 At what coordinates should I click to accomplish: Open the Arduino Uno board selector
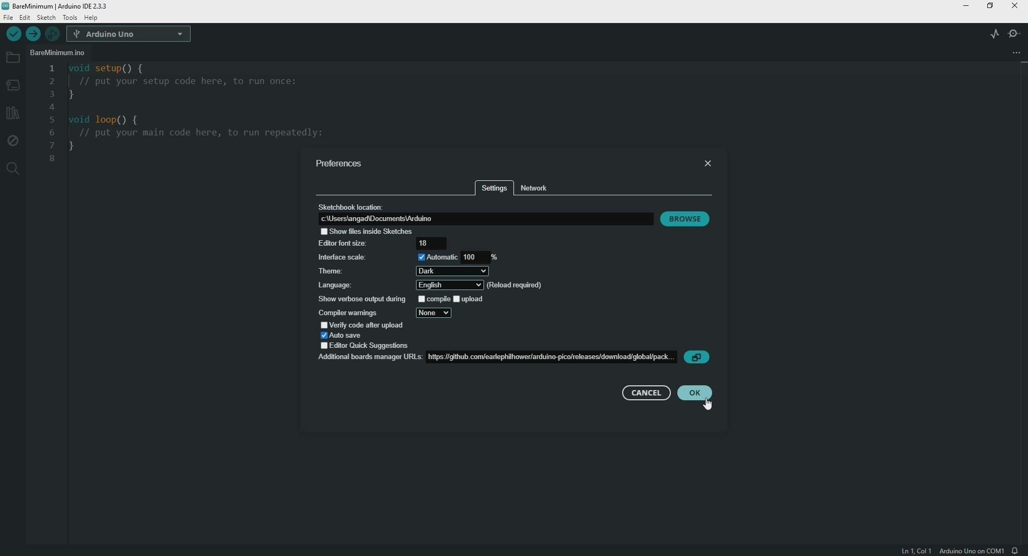pos(128,34)
